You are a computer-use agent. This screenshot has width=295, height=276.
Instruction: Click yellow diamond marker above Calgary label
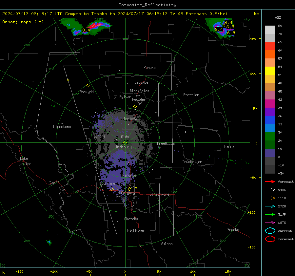pos(129,189)
